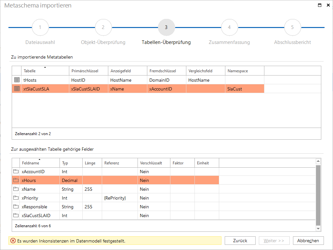Click 'Zeilenanzahl: 6 von 6' footer
Image resolution: width=333 pixels, height=250 pixels.
33,226
